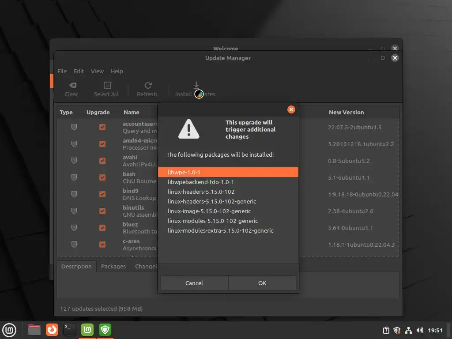The image size is (452, 339).
Task: Click version 2.38-4ubuntu2.6 cell
Action: (x=350, y=211)
